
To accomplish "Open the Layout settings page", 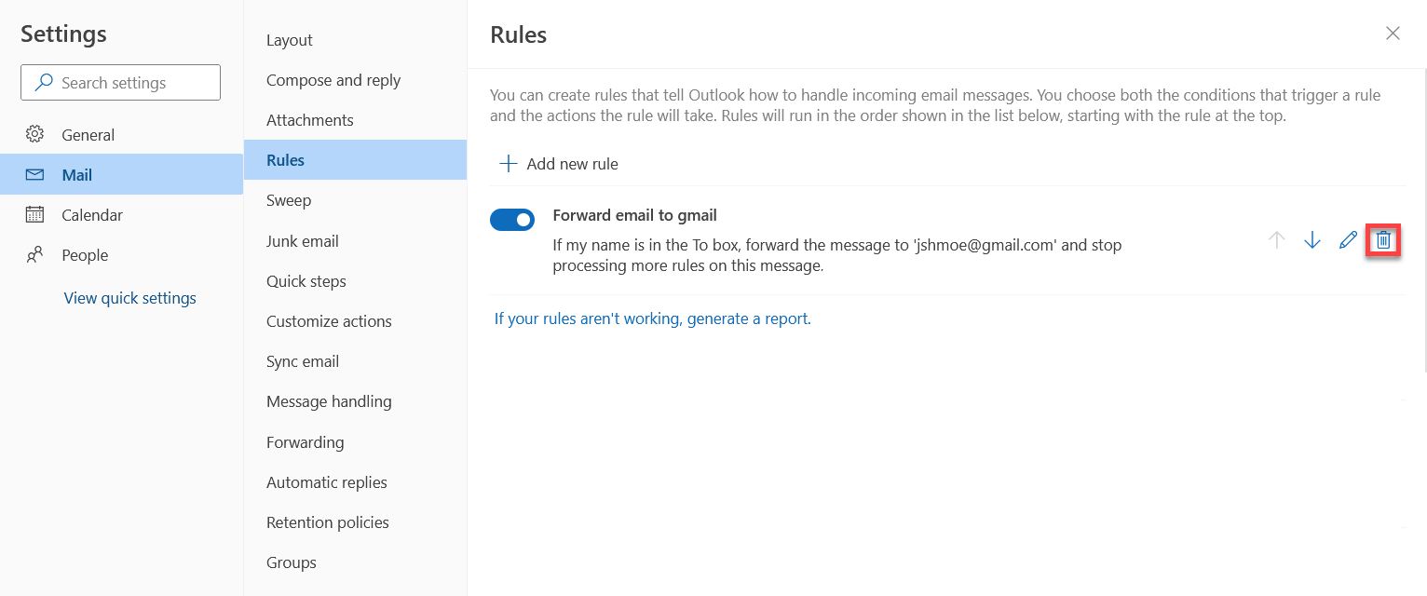I will coord(290,40).
